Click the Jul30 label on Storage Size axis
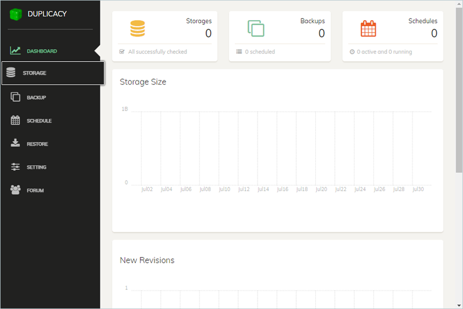 tap(418, 189)
